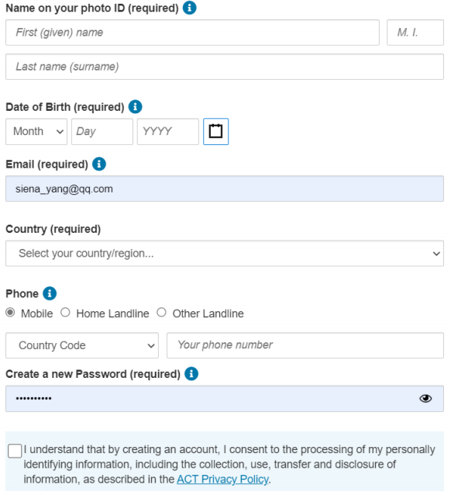Screen dimensions: 451x495
Task: Click the Last name (surname) field
Action: [x=225, y=67]
